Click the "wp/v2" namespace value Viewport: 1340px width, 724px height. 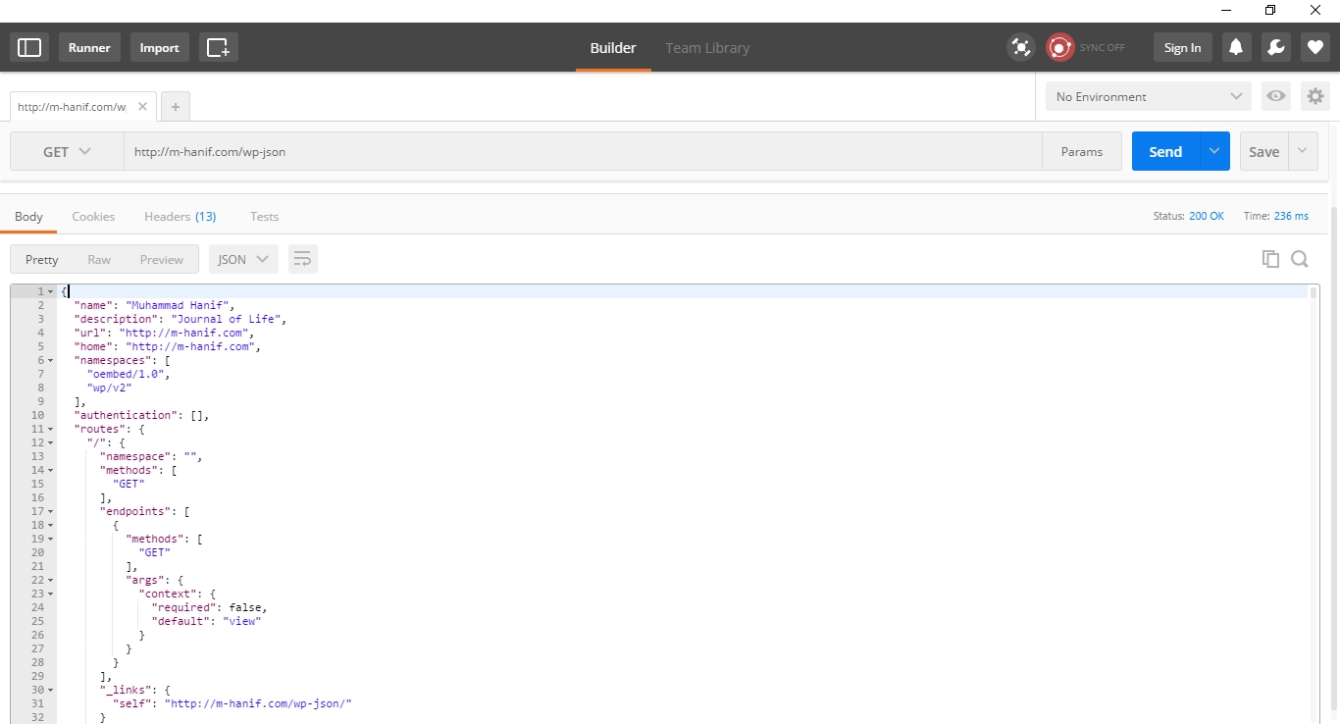(109, 388)
